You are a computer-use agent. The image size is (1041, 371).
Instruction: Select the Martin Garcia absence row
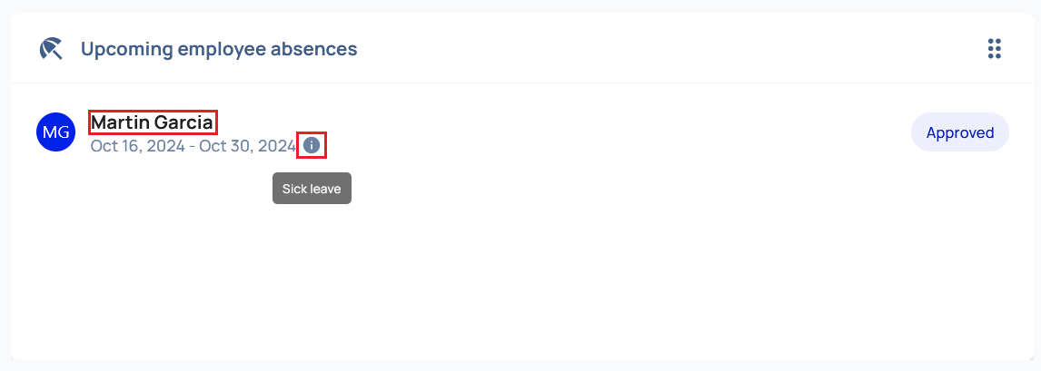(522, 132)
